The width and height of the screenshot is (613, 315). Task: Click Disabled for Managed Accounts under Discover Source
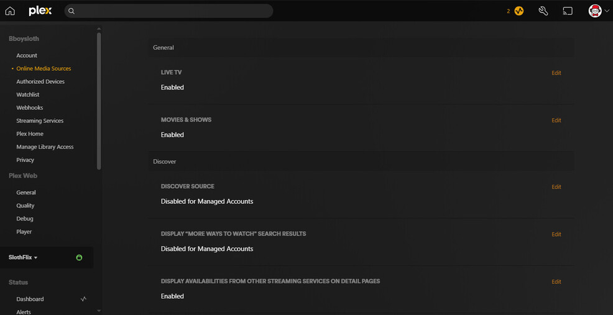click(207, 202)
